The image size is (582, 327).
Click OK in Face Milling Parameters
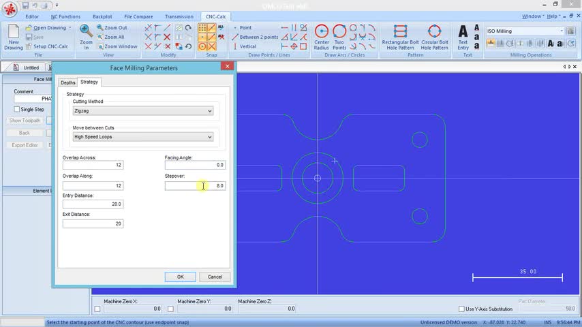(181, 277)
